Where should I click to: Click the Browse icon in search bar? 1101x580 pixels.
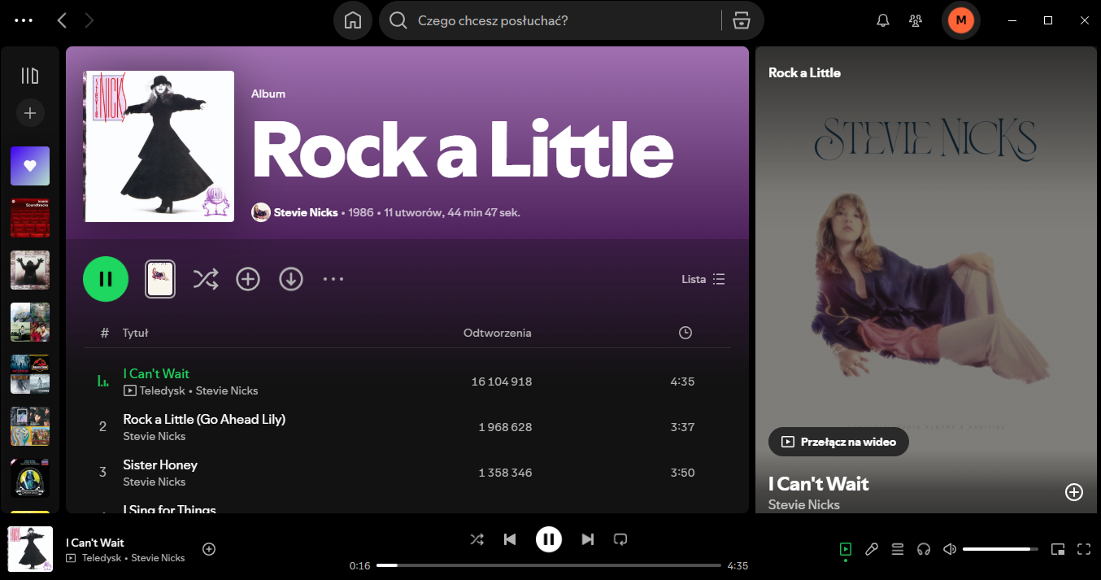(741, 21)
